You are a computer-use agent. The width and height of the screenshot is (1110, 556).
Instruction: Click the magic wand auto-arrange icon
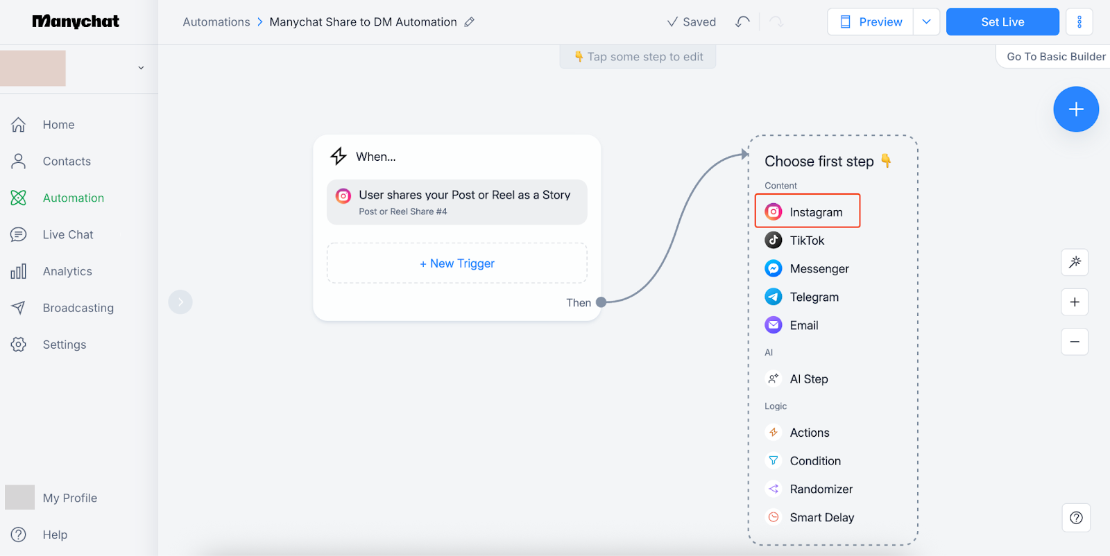tap(1075, 262)
